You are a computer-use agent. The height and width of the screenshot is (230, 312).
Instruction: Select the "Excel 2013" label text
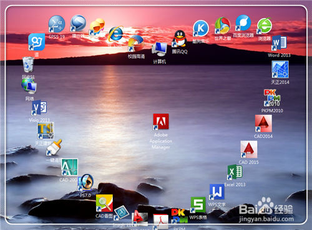pyautogui.click(x=235, y=185)
